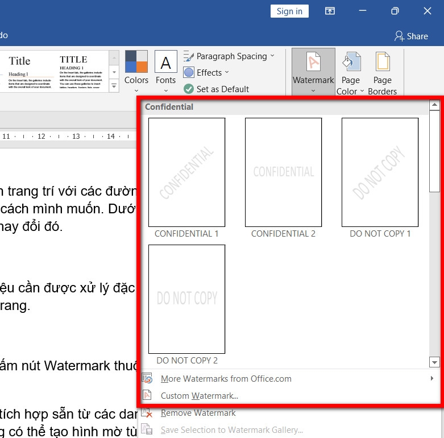The width and height of the screenshot is (444, 438).
Task: Select the Title style set thumbnail
Action: point(30,72)
